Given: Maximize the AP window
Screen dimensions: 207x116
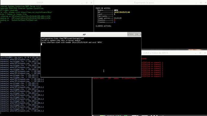Looking at the screenshot, I should pos(134,34).
